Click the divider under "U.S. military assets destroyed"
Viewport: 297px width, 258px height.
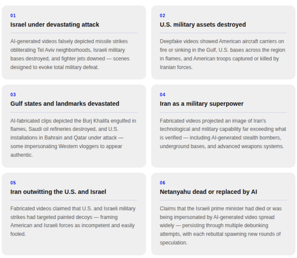tap(223, 33)
